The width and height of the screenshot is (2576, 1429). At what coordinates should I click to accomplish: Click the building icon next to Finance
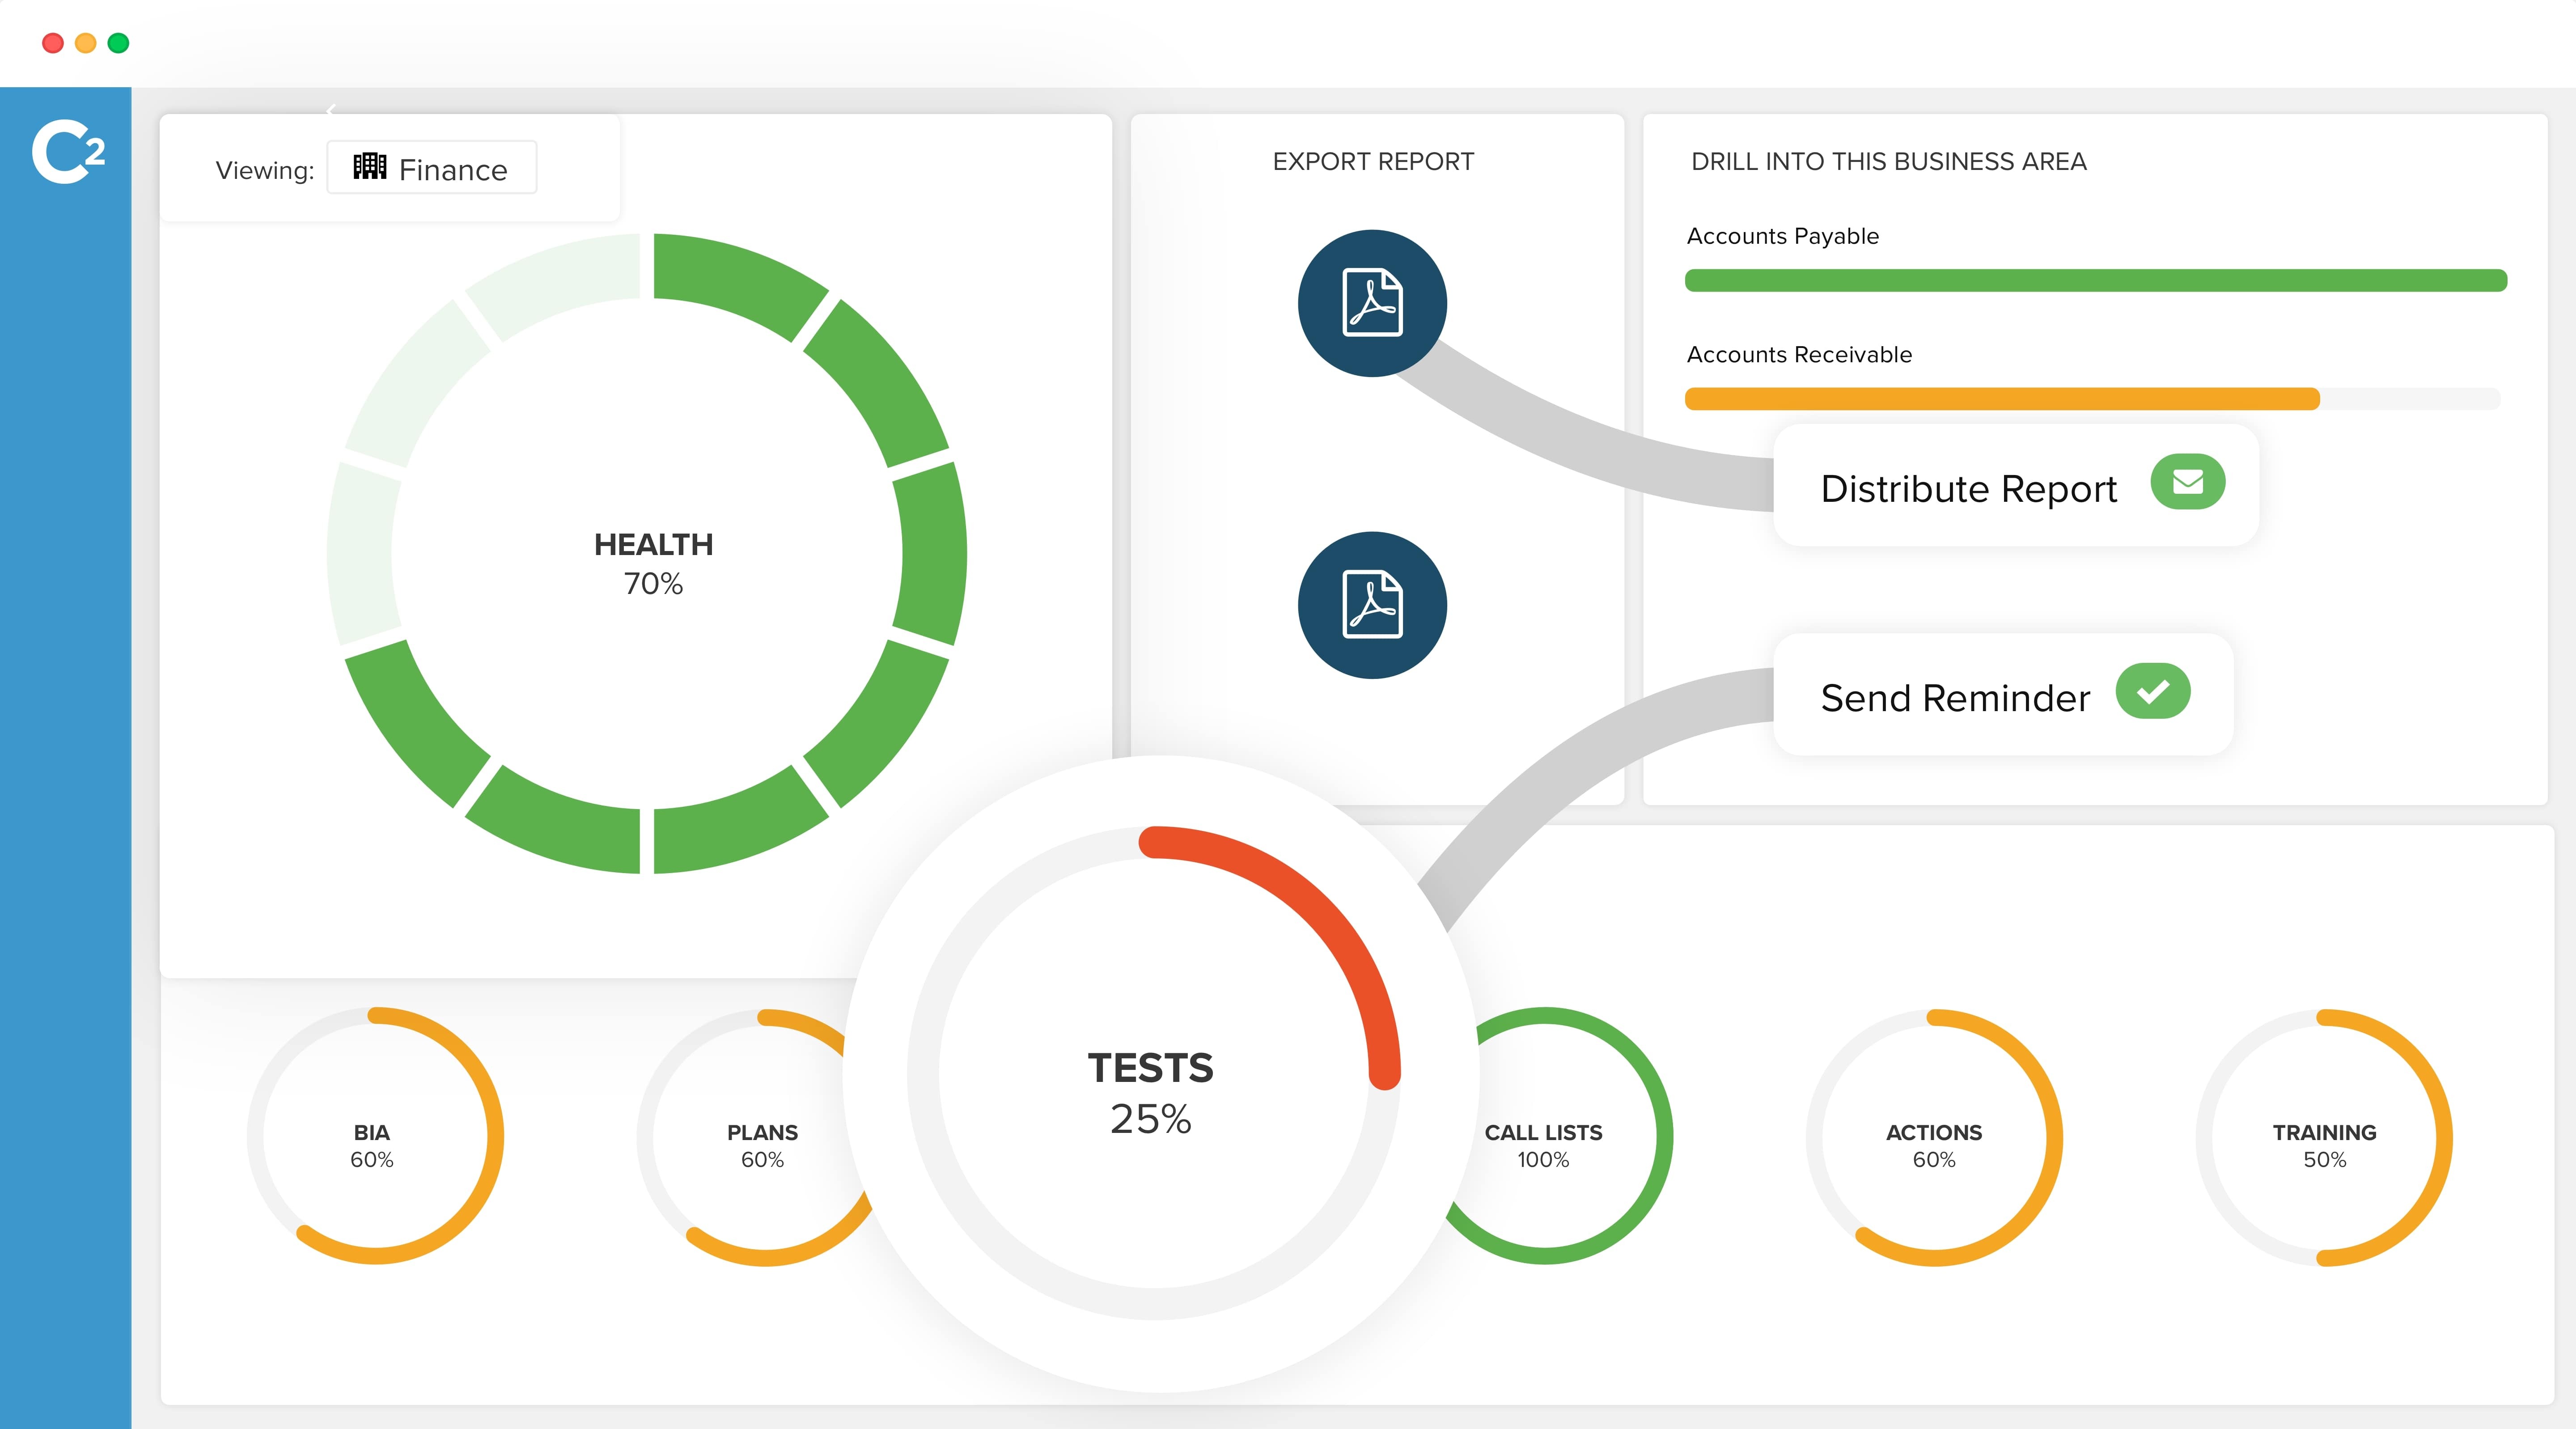[369, 167]
